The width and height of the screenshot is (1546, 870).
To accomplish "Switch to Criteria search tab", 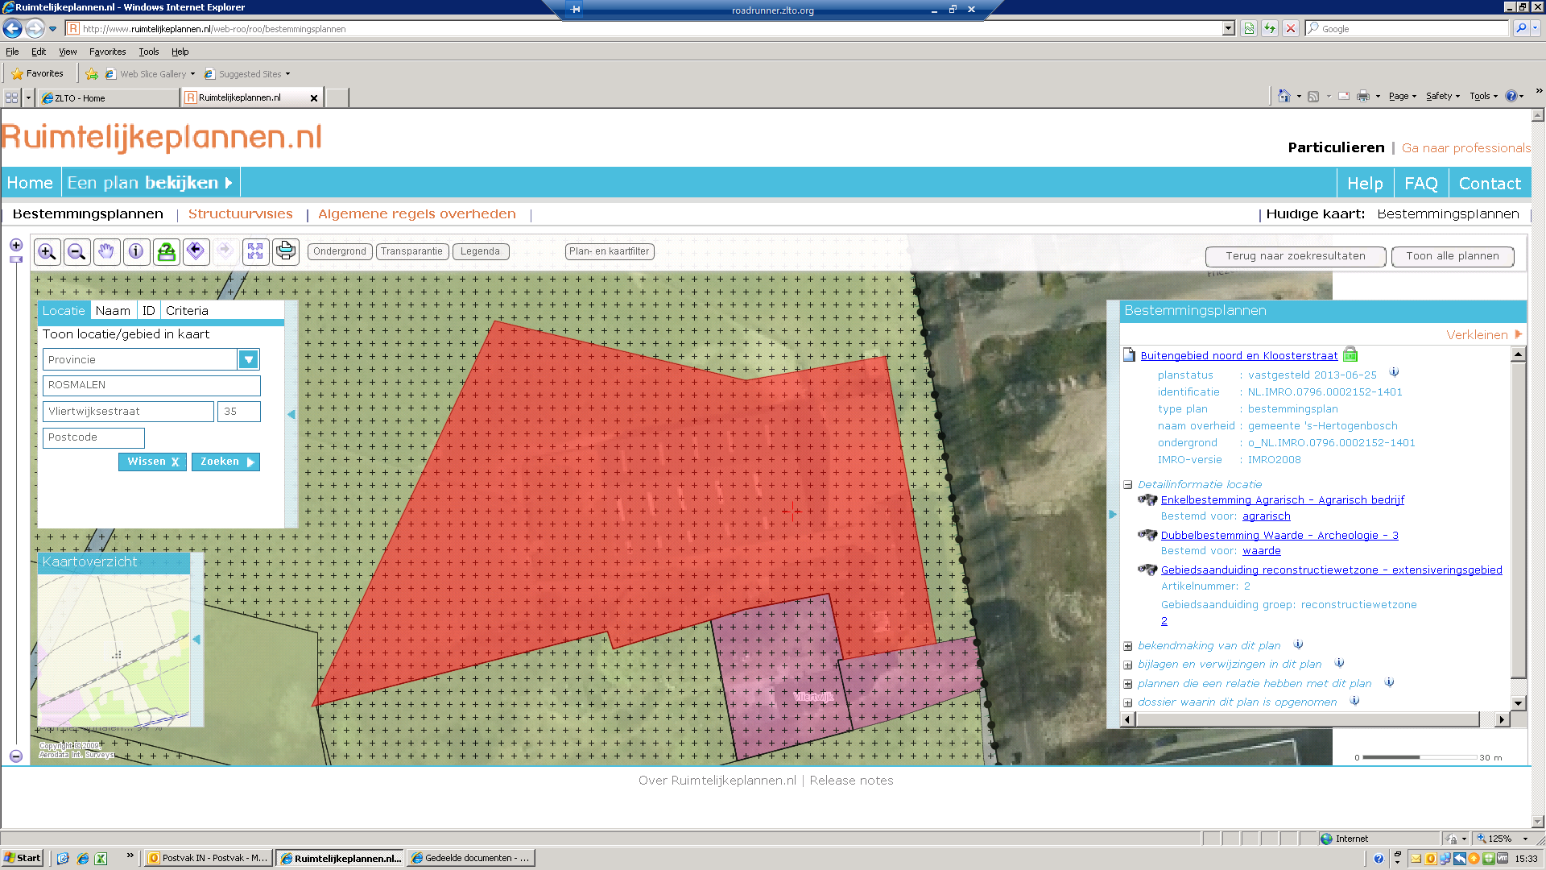I will point(187,311).
